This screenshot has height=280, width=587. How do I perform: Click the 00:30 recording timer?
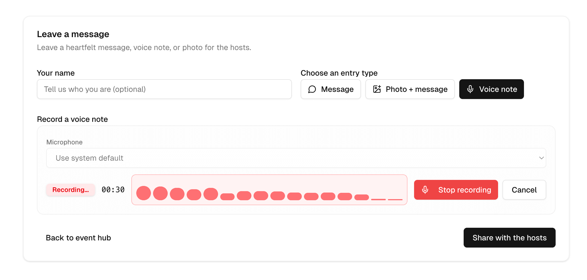pos(113,190)
